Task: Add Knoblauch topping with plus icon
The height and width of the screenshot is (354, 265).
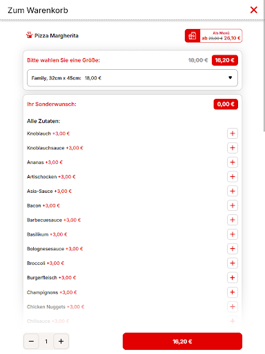Action: (233, 133)
